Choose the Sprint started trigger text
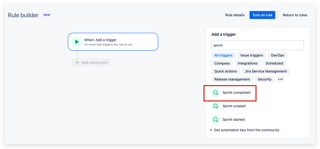 coord(234,120)
